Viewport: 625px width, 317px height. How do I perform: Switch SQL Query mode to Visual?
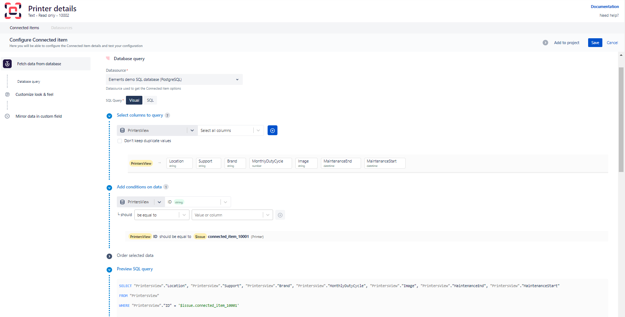click(x=134, y=100)
